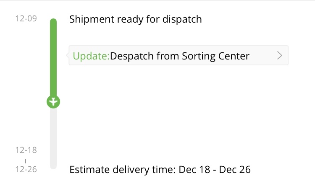Click 'Sorting Center' text in the update
The height and width of the screenshot is (186, 315).
pos(215,56)
